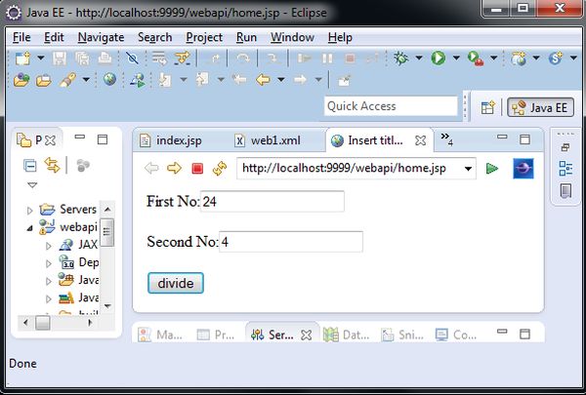Click the Terminate stop icon in main toolbar
This screenshot has width=586, height=395.
click(x=350, y=59)
